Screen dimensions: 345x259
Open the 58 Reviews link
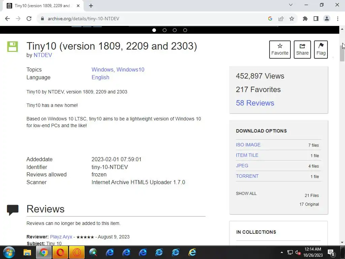click(255, 103)
